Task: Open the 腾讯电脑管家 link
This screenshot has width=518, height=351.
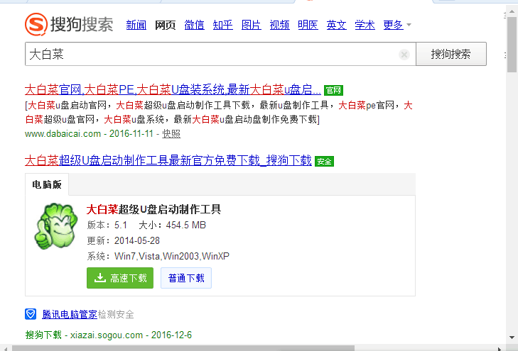Action: pos(70,314)
